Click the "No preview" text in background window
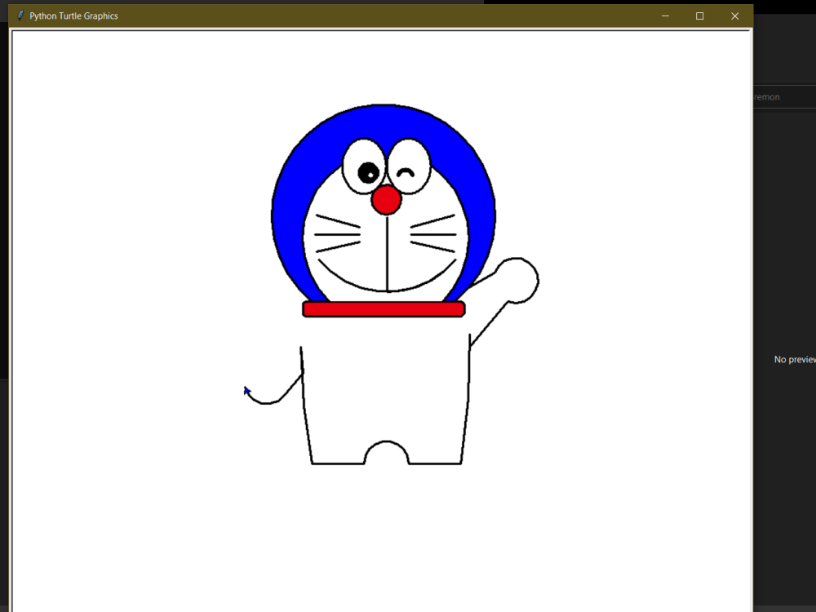816x612 pixels. click(x=795, y=360)
